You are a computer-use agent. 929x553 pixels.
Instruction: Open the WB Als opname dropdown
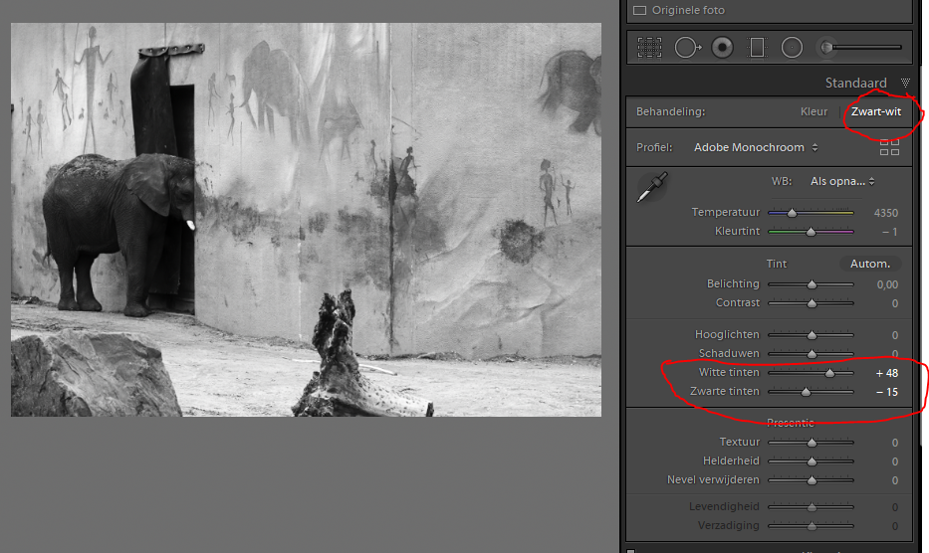coord(842,181)
